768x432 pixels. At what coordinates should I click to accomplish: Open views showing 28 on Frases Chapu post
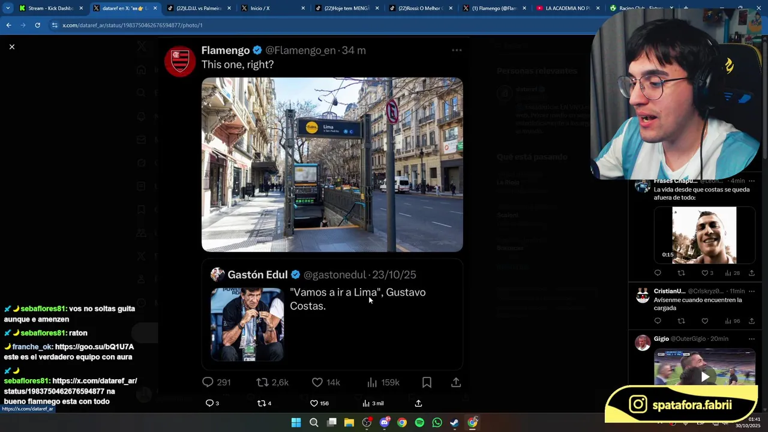tap(732, 273)
